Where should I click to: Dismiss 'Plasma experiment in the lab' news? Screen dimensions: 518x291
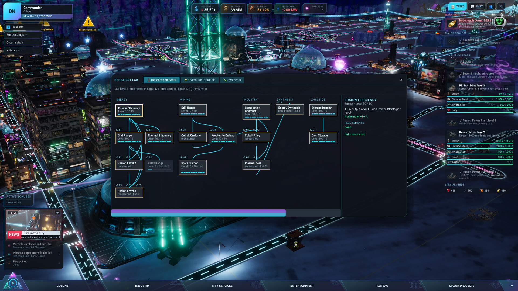[60, 254]
